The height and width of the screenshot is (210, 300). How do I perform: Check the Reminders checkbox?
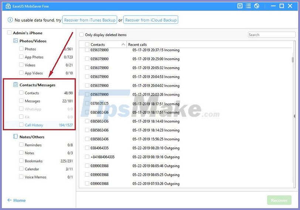coord(21,144)
